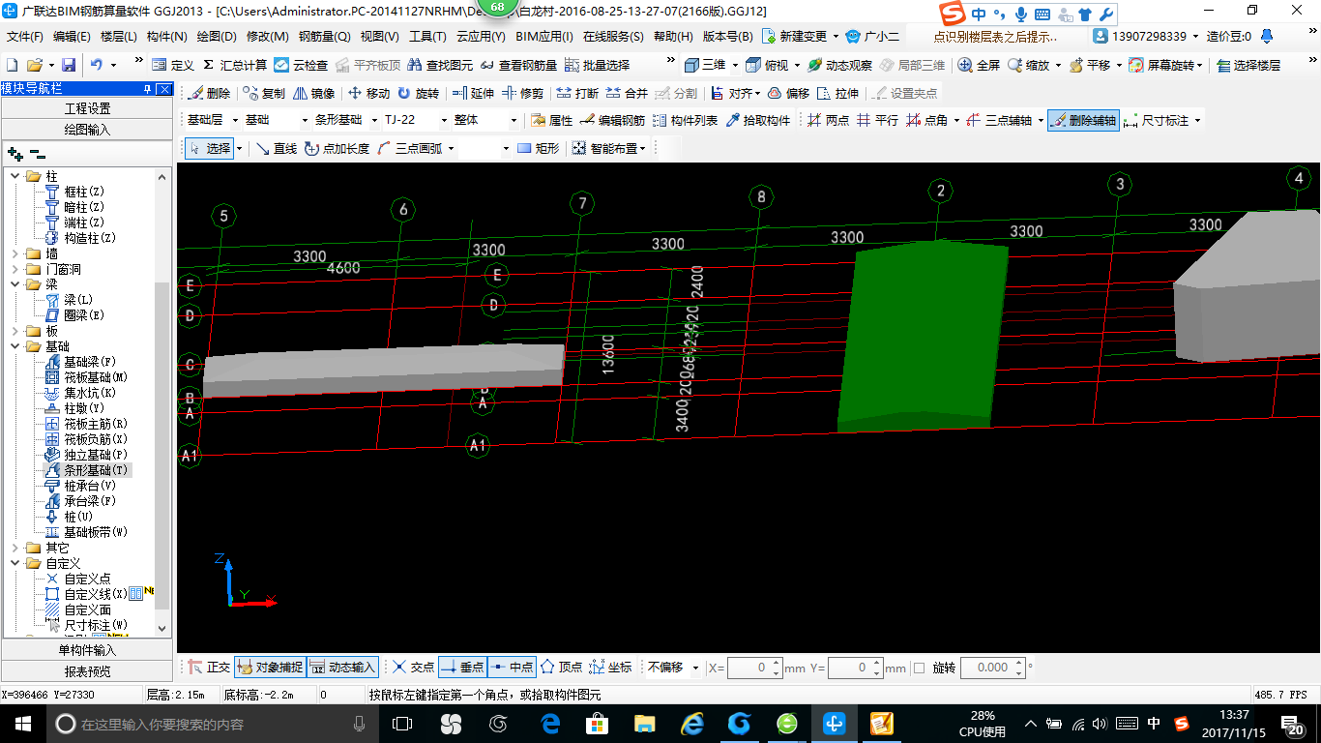
Task: Click the 报表预览 panel button
Action: 88,671
